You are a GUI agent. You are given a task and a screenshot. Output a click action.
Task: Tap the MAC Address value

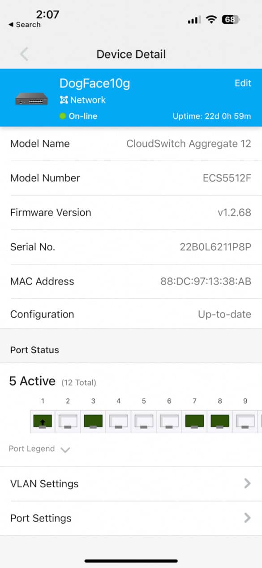pyautogui.click(x=206, y=281)
